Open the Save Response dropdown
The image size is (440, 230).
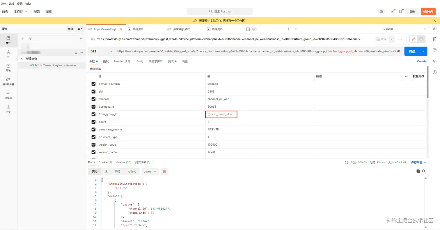(418, 162)
